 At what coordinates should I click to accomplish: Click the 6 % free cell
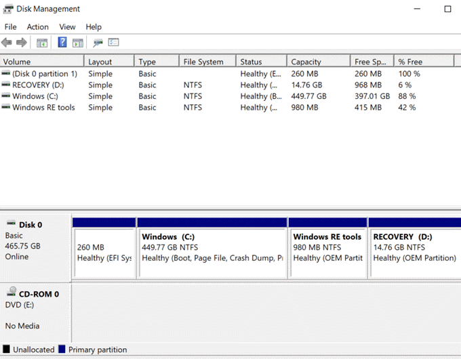[x=405, y=85]
